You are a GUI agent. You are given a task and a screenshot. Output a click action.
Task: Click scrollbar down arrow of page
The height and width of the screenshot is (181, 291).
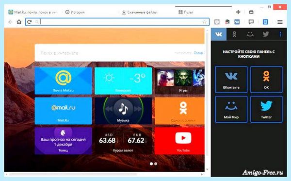[207, 169]
